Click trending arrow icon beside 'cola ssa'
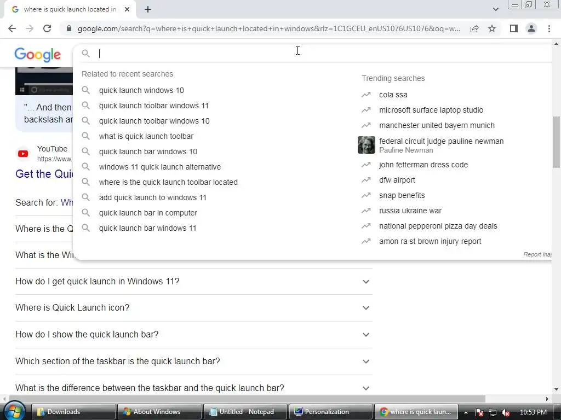The width and height of the screenshot is (561, 420). [x=366, y=95]
